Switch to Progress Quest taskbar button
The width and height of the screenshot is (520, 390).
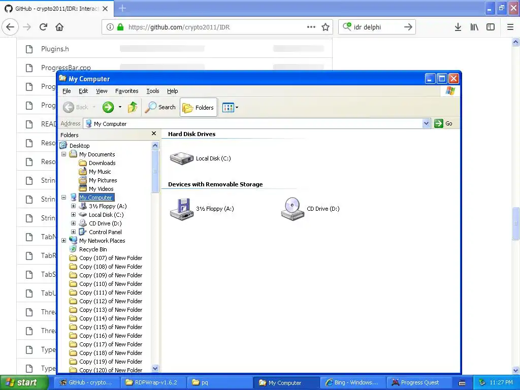point(419,382)
